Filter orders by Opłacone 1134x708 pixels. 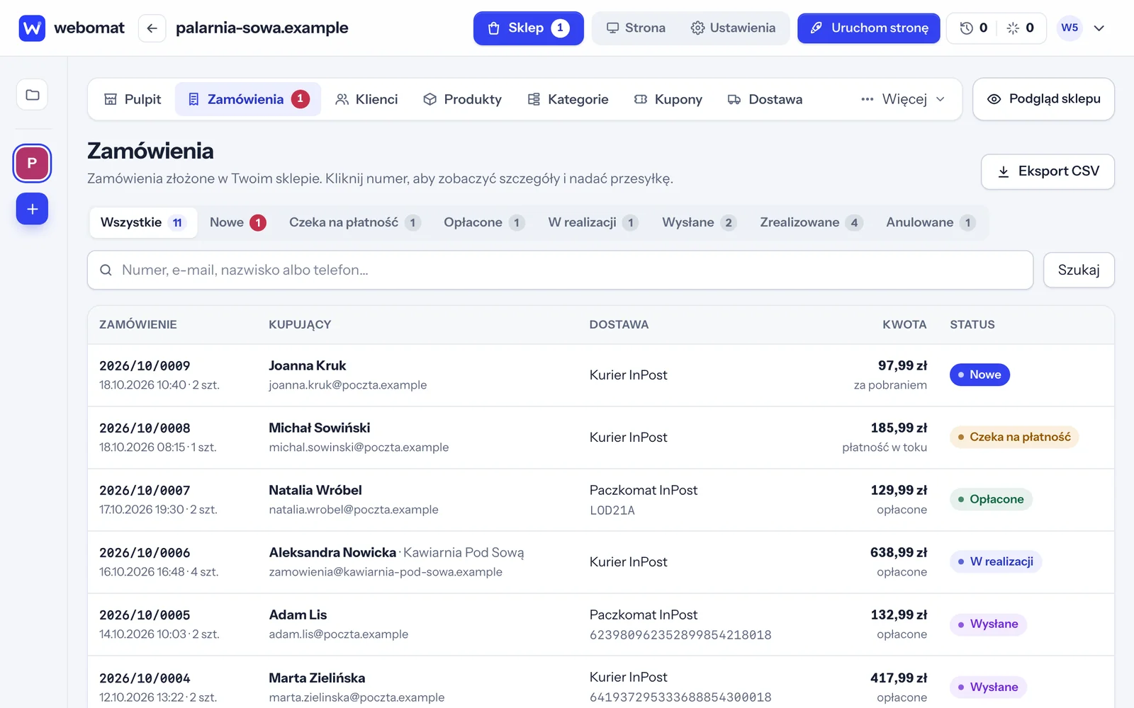(484, 222)
